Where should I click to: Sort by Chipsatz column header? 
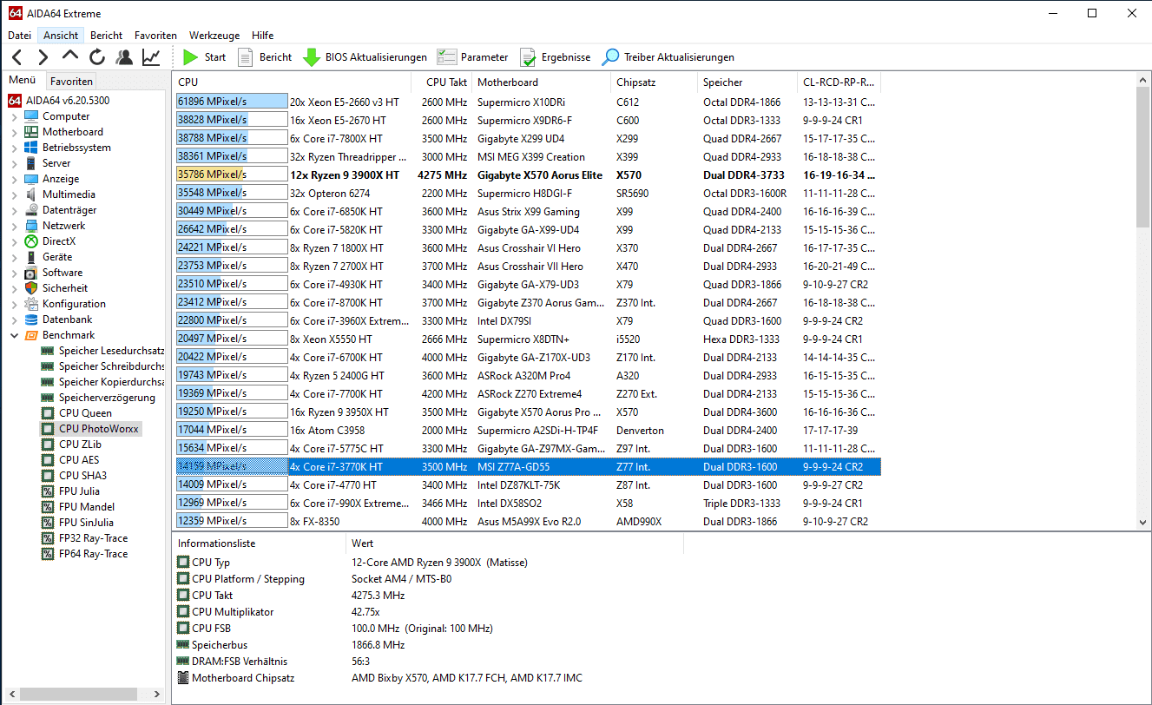click(x=654, y=82)
